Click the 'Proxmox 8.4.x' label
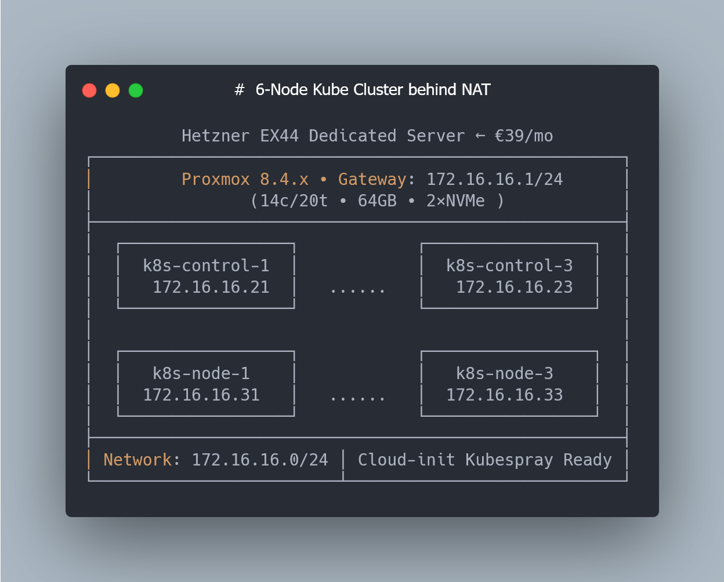 pos(245,179)
